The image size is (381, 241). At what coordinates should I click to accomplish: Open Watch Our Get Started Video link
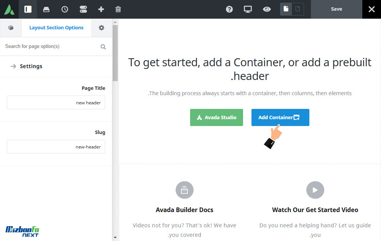point(315,210)
